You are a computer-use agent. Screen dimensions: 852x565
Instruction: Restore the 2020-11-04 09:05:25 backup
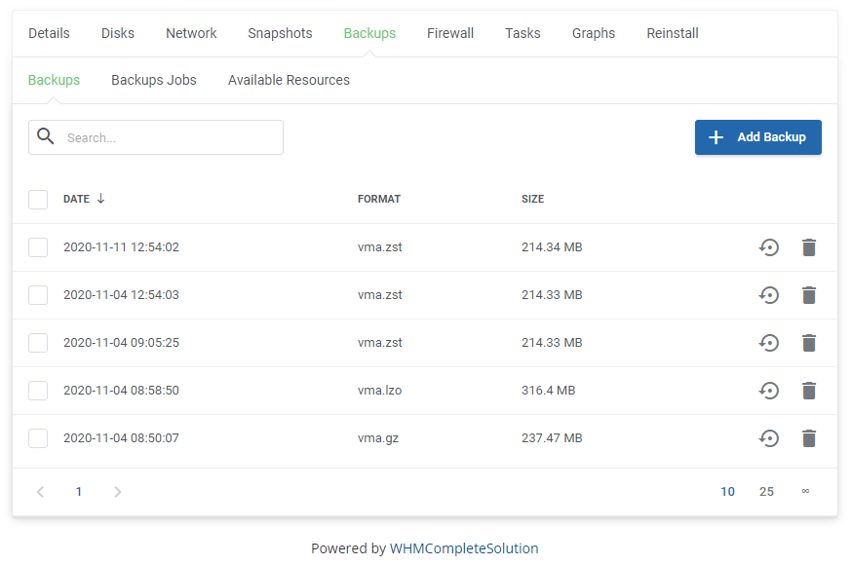pos(769,343)
